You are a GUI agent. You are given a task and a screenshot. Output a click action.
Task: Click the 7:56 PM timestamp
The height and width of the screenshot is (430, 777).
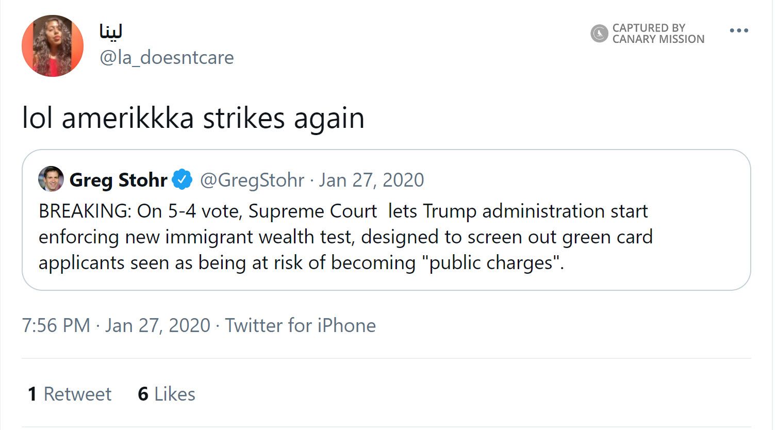tap(56, 325)
